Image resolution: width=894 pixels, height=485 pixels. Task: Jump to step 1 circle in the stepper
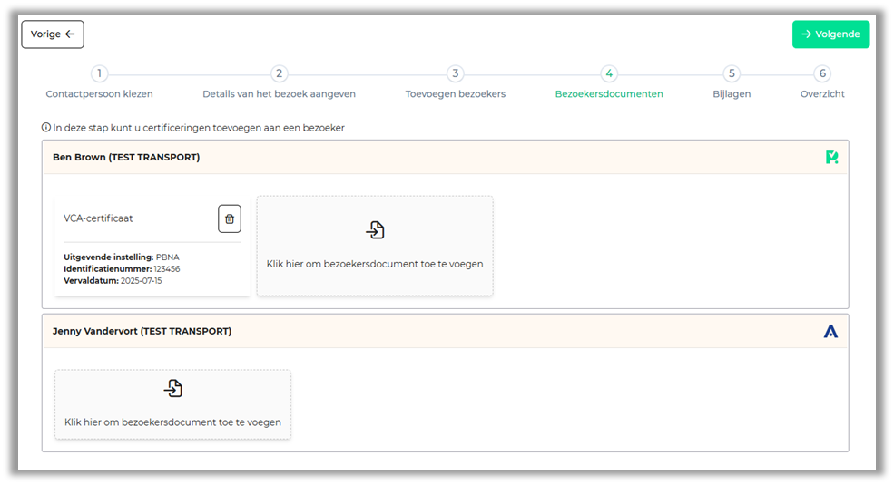coord(99,74)
